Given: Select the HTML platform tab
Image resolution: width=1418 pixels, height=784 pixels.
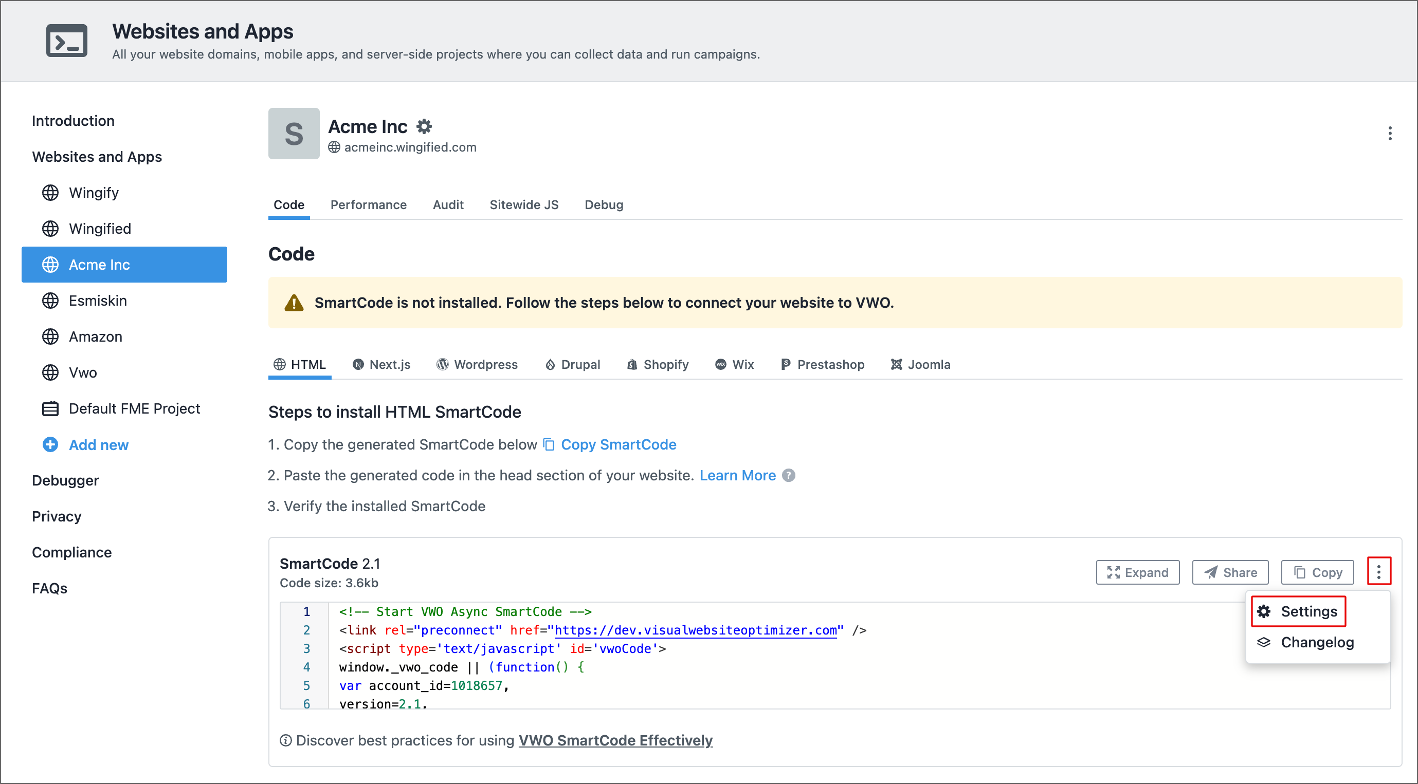Looking at the screenshot, I should click(300, 365).
